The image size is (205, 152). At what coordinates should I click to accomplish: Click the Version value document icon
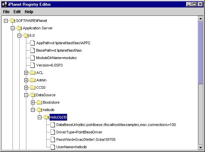(x=33, y=65)
